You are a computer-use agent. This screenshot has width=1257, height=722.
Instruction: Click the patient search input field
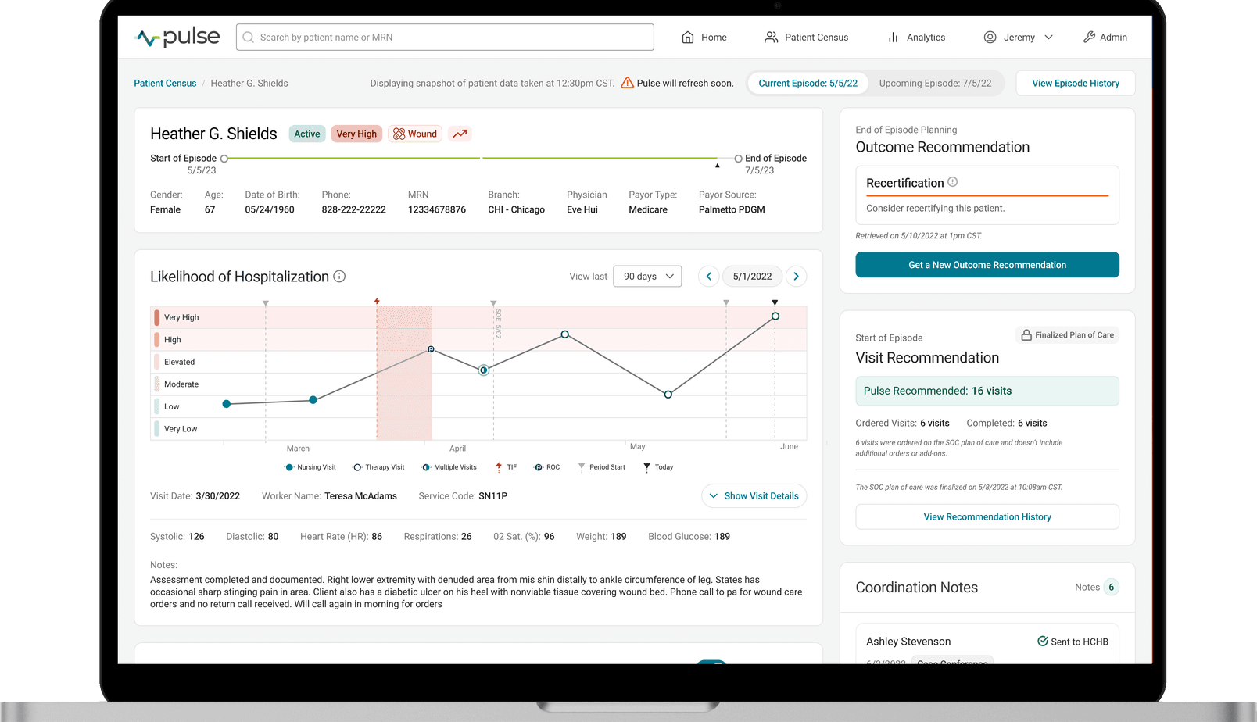coord(445,37)
